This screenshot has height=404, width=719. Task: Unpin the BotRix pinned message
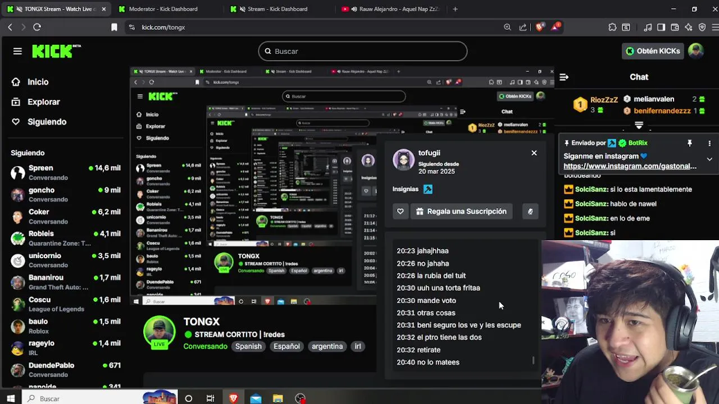[690, 143]
